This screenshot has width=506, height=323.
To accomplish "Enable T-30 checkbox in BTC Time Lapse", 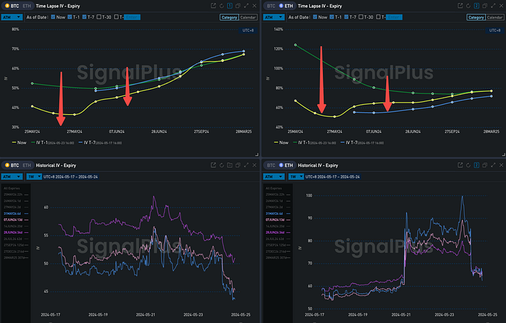I will 101,17.
